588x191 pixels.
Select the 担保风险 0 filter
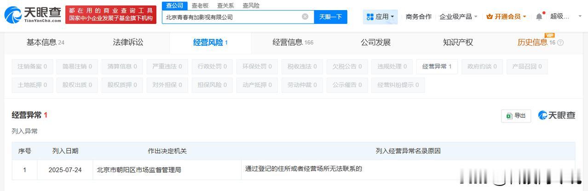tap(212, 85)
